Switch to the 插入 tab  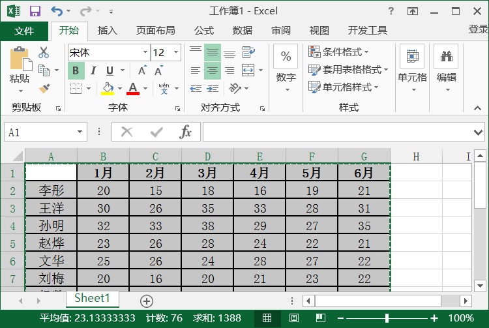pos(107,31)
